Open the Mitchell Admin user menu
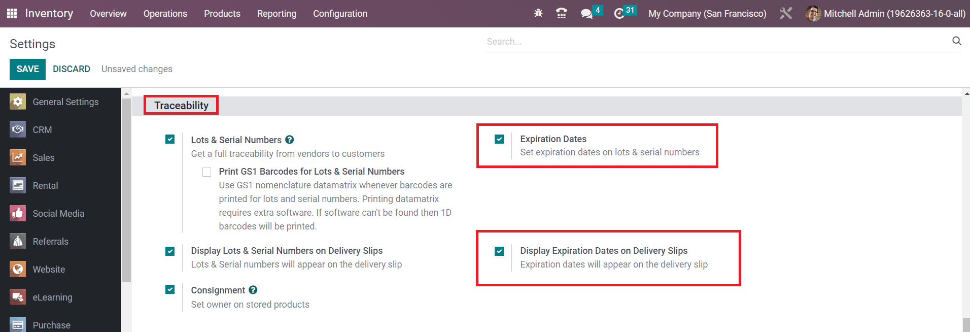Screen dimensions: 970x332 [x=885, y=14]
